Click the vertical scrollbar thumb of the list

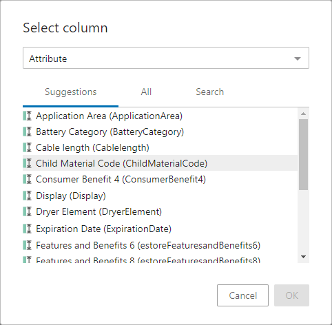tap(303, 154)
